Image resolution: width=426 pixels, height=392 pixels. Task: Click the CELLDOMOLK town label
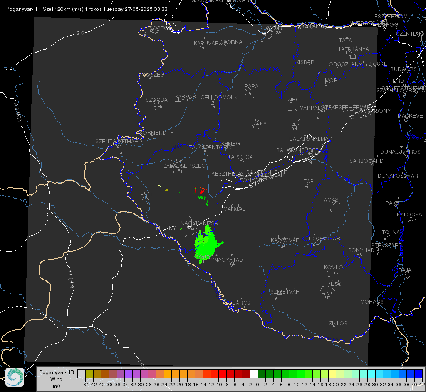[219, 98]
